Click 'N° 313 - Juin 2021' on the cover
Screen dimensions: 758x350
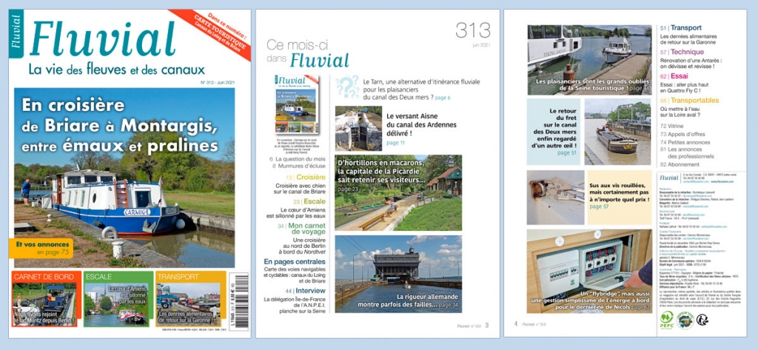coord(217,83)
